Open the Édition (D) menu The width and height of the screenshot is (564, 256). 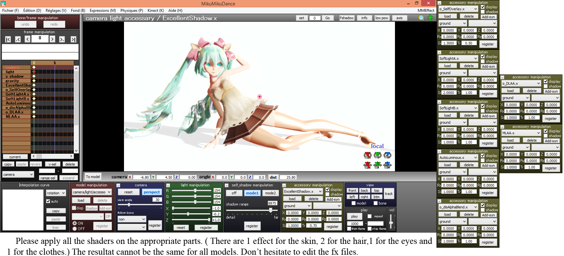[x=32, y=11]
